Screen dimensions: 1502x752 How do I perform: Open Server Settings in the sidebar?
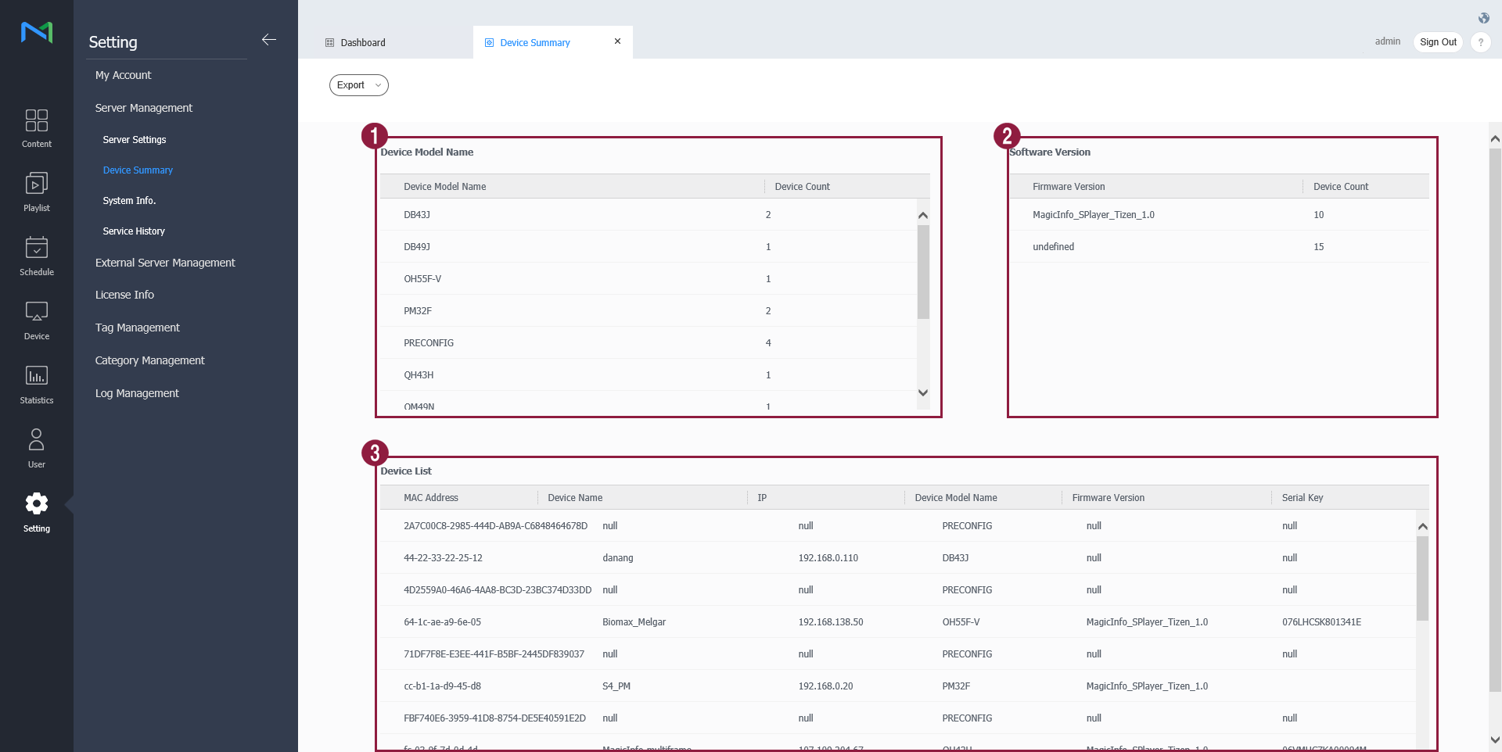pos(135,140)
